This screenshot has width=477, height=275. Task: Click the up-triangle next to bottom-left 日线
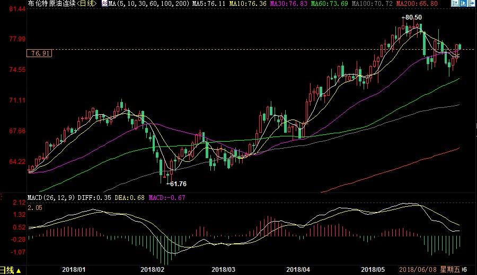(19, 270)
